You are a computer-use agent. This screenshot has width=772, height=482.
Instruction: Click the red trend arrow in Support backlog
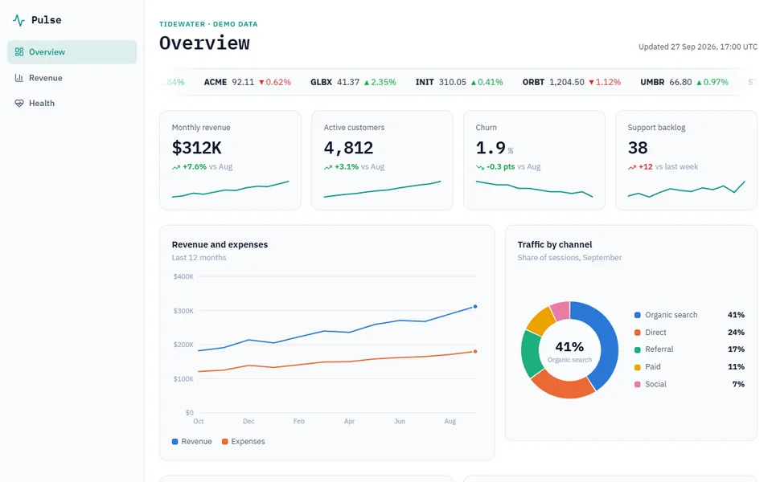click(x=632, y=167)
